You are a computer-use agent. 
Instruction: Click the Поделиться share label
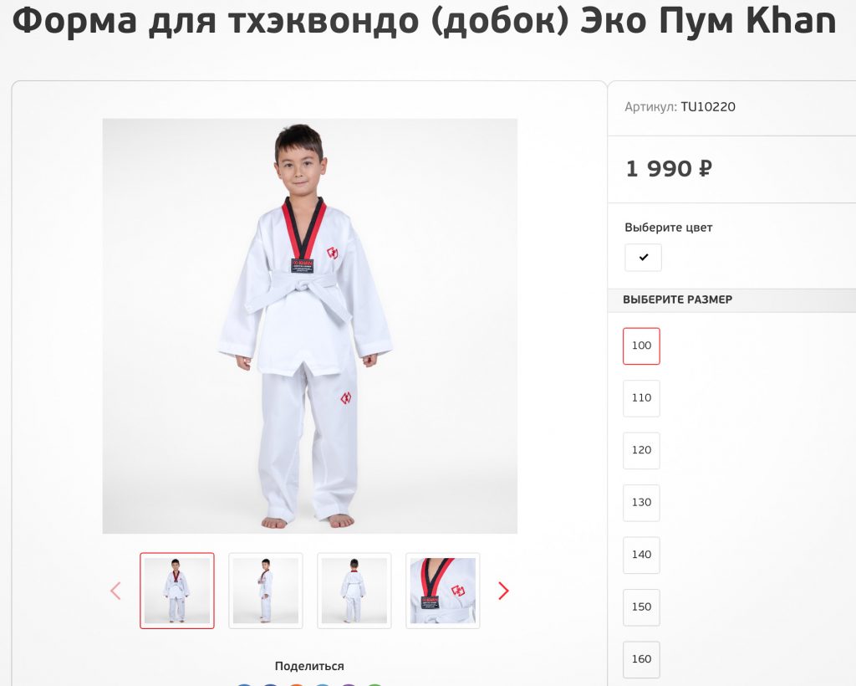coord(309,666)
